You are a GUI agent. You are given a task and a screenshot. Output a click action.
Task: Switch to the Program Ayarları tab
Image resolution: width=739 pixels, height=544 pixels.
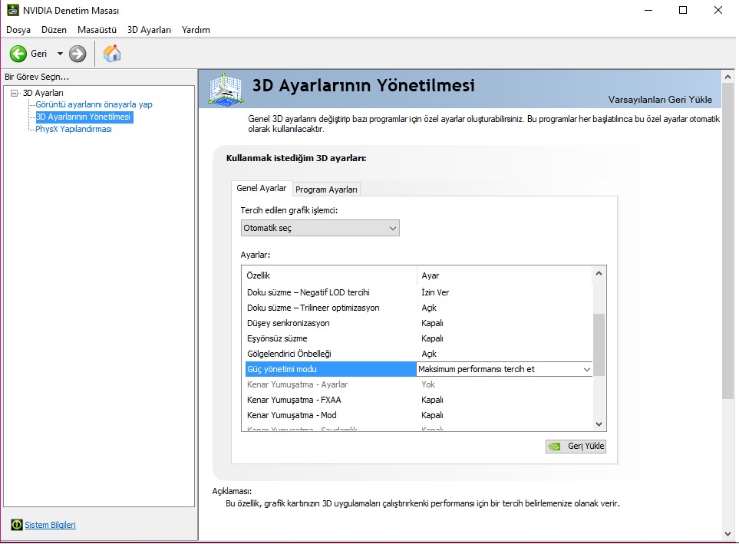(326, 190)
